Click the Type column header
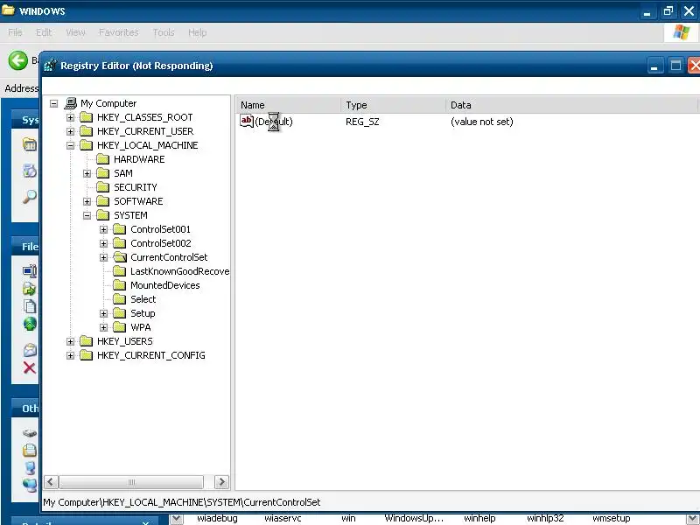The width and height of the screenshot is (700, 525). [x=393, y=105]
